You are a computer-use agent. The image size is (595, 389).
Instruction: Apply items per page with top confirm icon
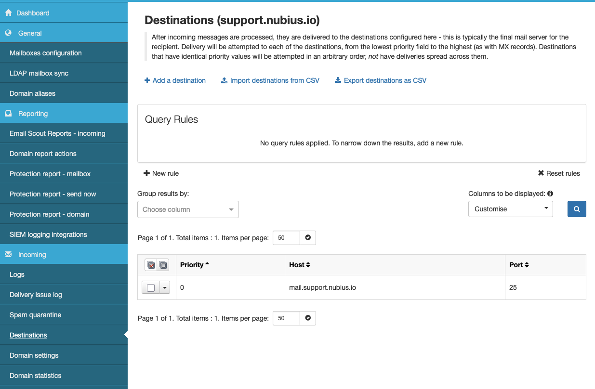pos(308,238)
